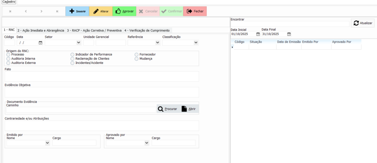Select the Fornecedor radio option

[137, 54]
